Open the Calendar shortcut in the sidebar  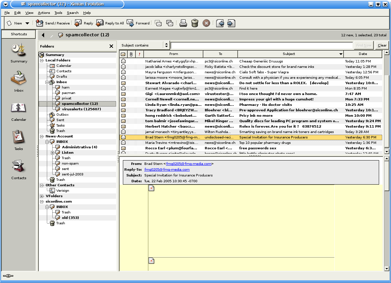(19, 110)
